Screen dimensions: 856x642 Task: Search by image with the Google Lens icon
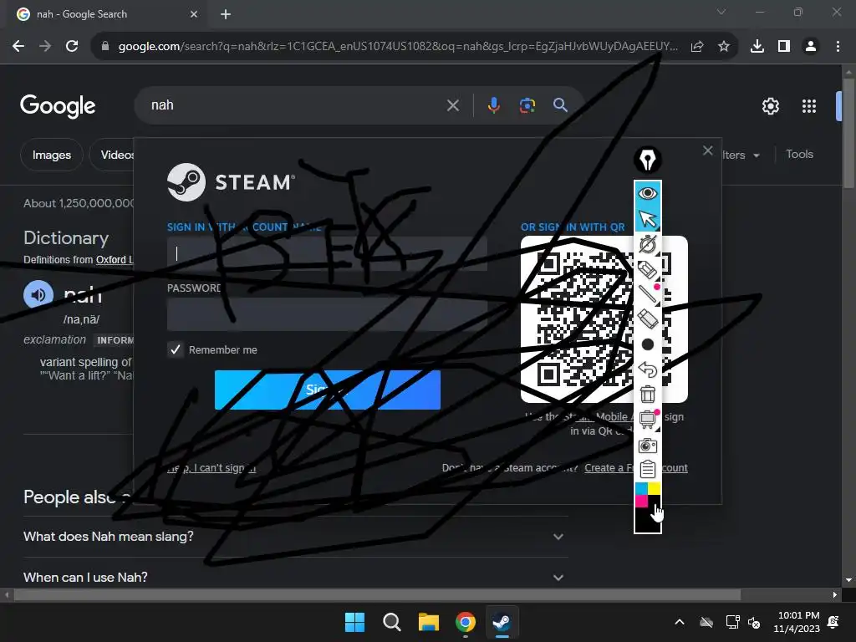(527, 105)
